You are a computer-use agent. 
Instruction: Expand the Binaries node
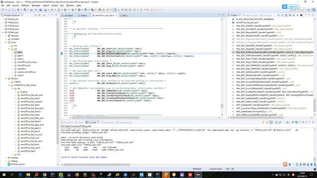(x=6, y=36)
